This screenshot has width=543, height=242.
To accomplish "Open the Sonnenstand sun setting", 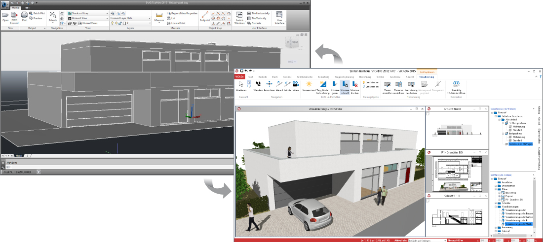I will [309, 86].
